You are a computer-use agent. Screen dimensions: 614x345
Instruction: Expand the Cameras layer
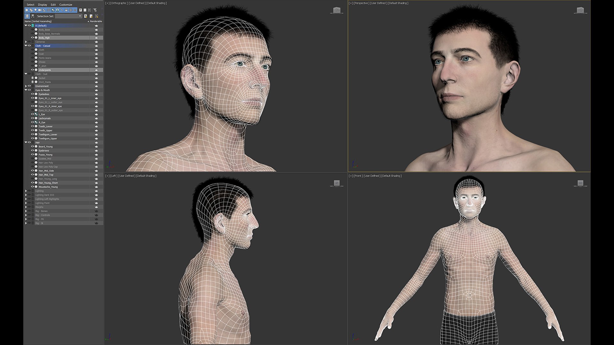26,42
